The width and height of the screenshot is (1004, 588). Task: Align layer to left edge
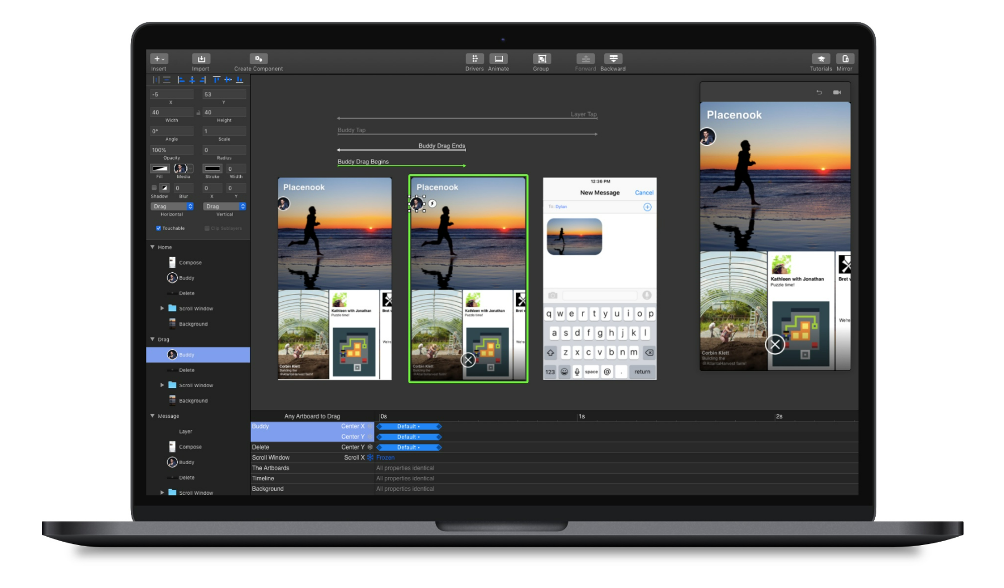(x=181, y=80)
